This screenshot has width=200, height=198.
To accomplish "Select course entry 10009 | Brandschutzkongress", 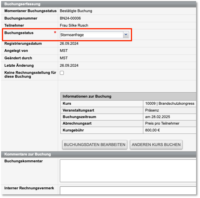I will pos(170,103).
